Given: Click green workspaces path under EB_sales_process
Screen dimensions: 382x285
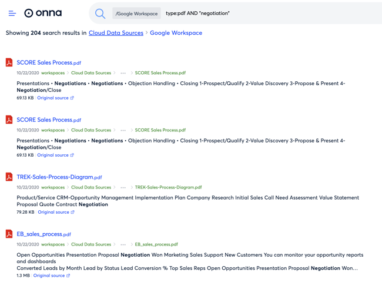Looking at the screenshot, I should pos(53,244).
